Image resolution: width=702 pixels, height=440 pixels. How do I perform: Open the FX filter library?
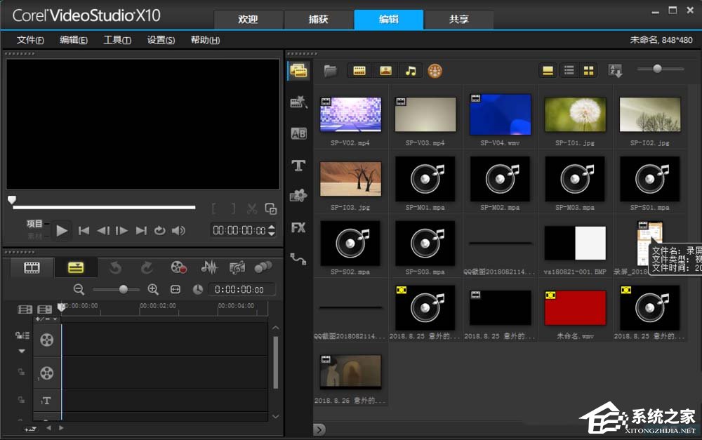pos(298,227)
